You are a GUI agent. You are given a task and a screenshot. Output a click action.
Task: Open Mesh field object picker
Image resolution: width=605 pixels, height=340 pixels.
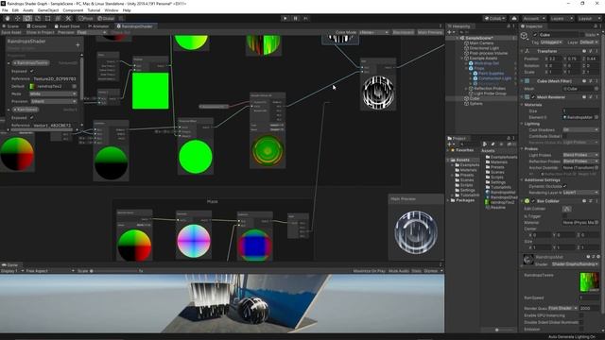[x=596, y=89]
